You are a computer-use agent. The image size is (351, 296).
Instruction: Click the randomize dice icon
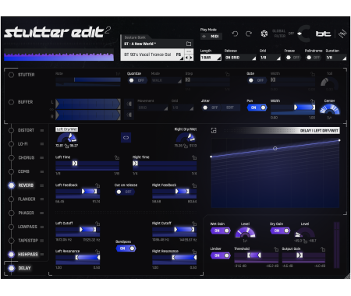click(x=264, y=33)
